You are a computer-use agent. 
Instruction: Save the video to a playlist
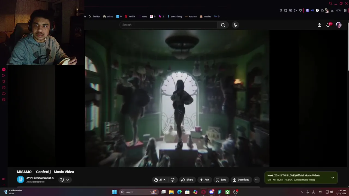tap(221, 180)
